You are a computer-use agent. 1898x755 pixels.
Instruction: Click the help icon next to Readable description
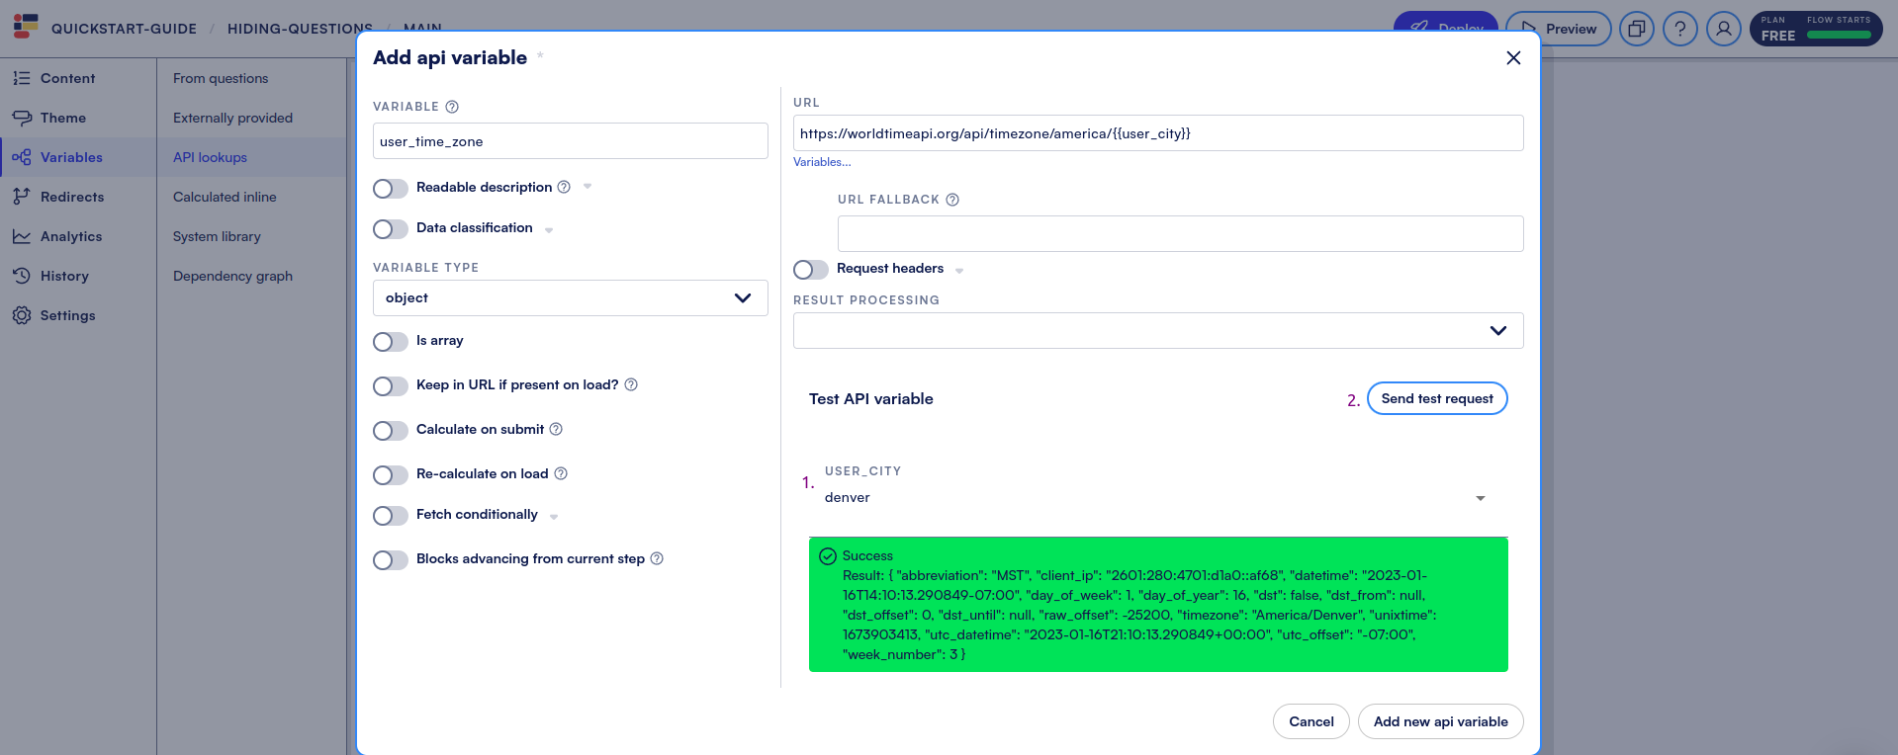click(x=564, y=187)
